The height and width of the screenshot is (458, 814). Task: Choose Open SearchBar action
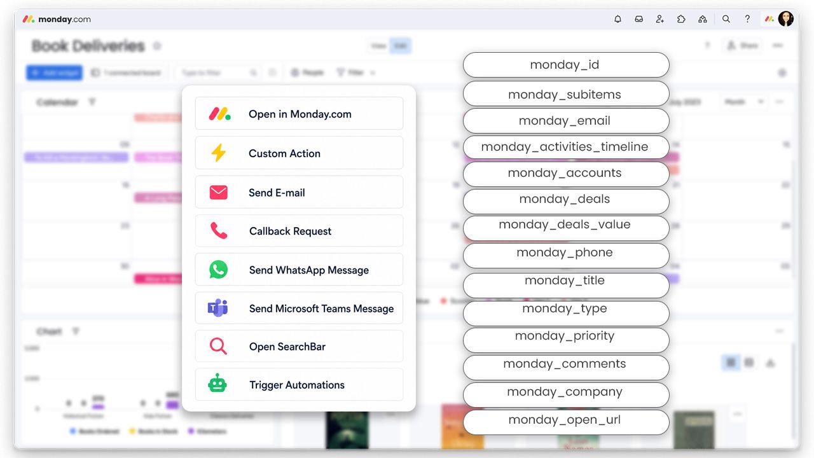[299, 347]
